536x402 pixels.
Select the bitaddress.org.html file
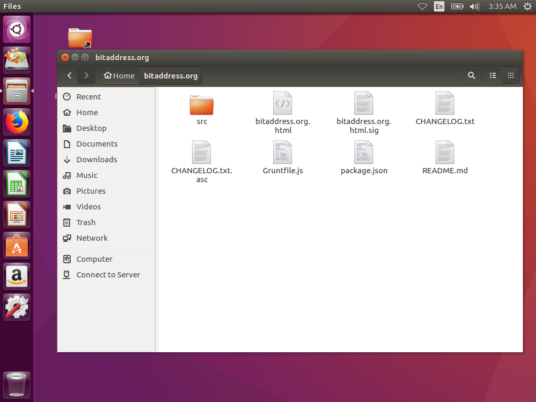[x=283, y=104]
